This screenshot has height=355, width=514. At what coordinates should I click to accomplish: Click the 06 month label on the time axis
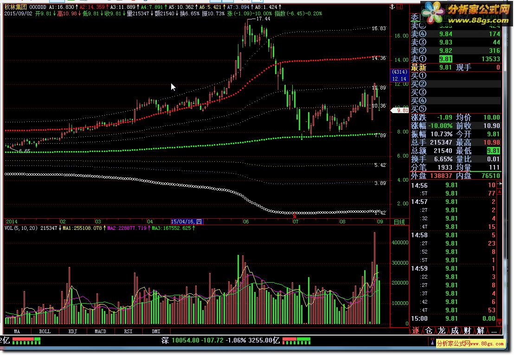246,222
